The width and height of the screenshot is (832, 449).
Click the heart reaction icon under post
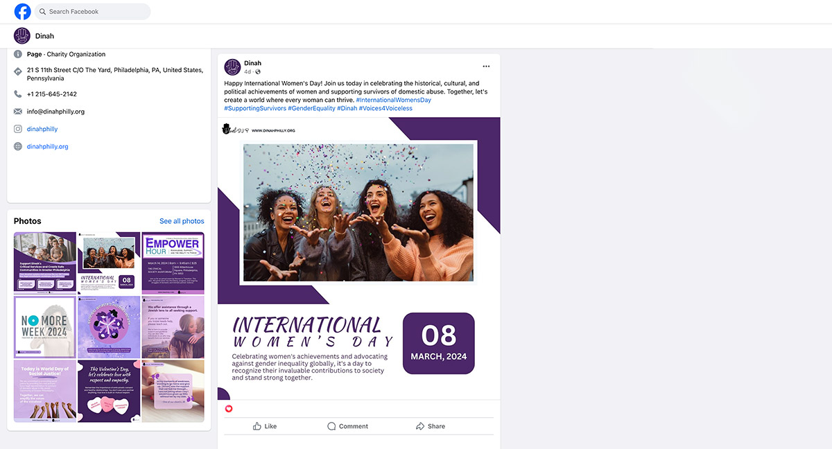[x=229, y=409]
